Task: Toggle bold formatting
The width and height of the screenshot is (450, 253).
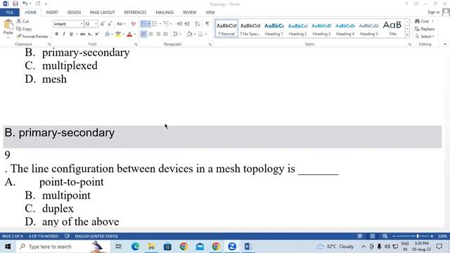Action: coord(56,34)
